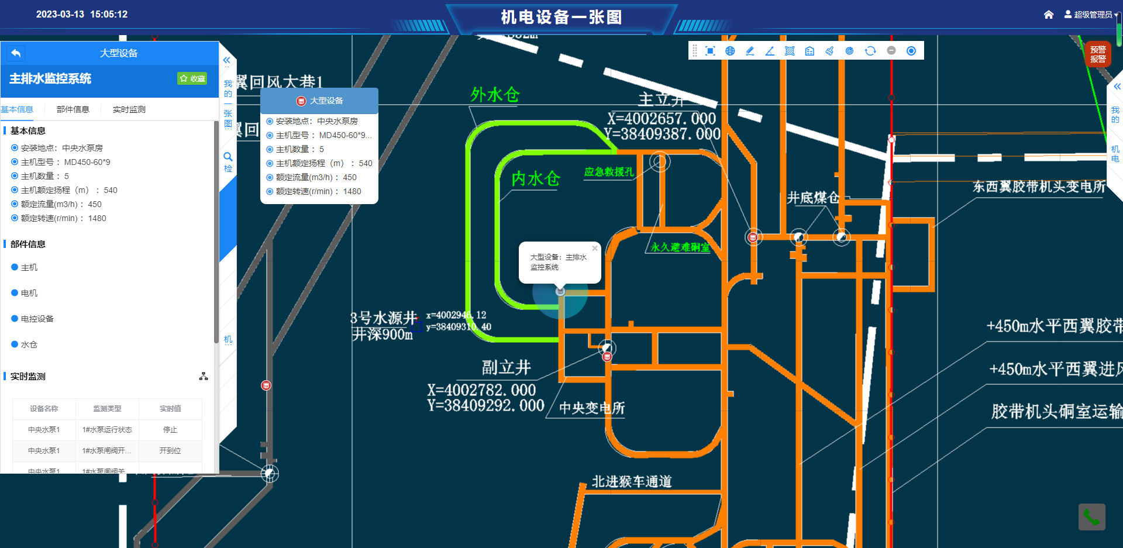Click the globe icon in map toolbar
1123x548 pixels.
(x=730, y=51)
